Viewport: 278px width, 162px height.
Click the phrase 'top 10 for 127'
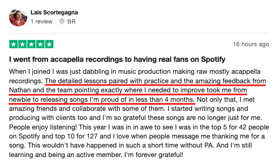point(76,136)
